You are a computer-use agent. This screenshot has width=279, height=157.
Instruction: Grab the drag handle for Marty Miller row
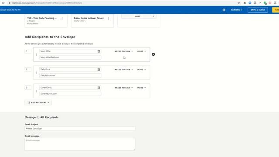36,55
